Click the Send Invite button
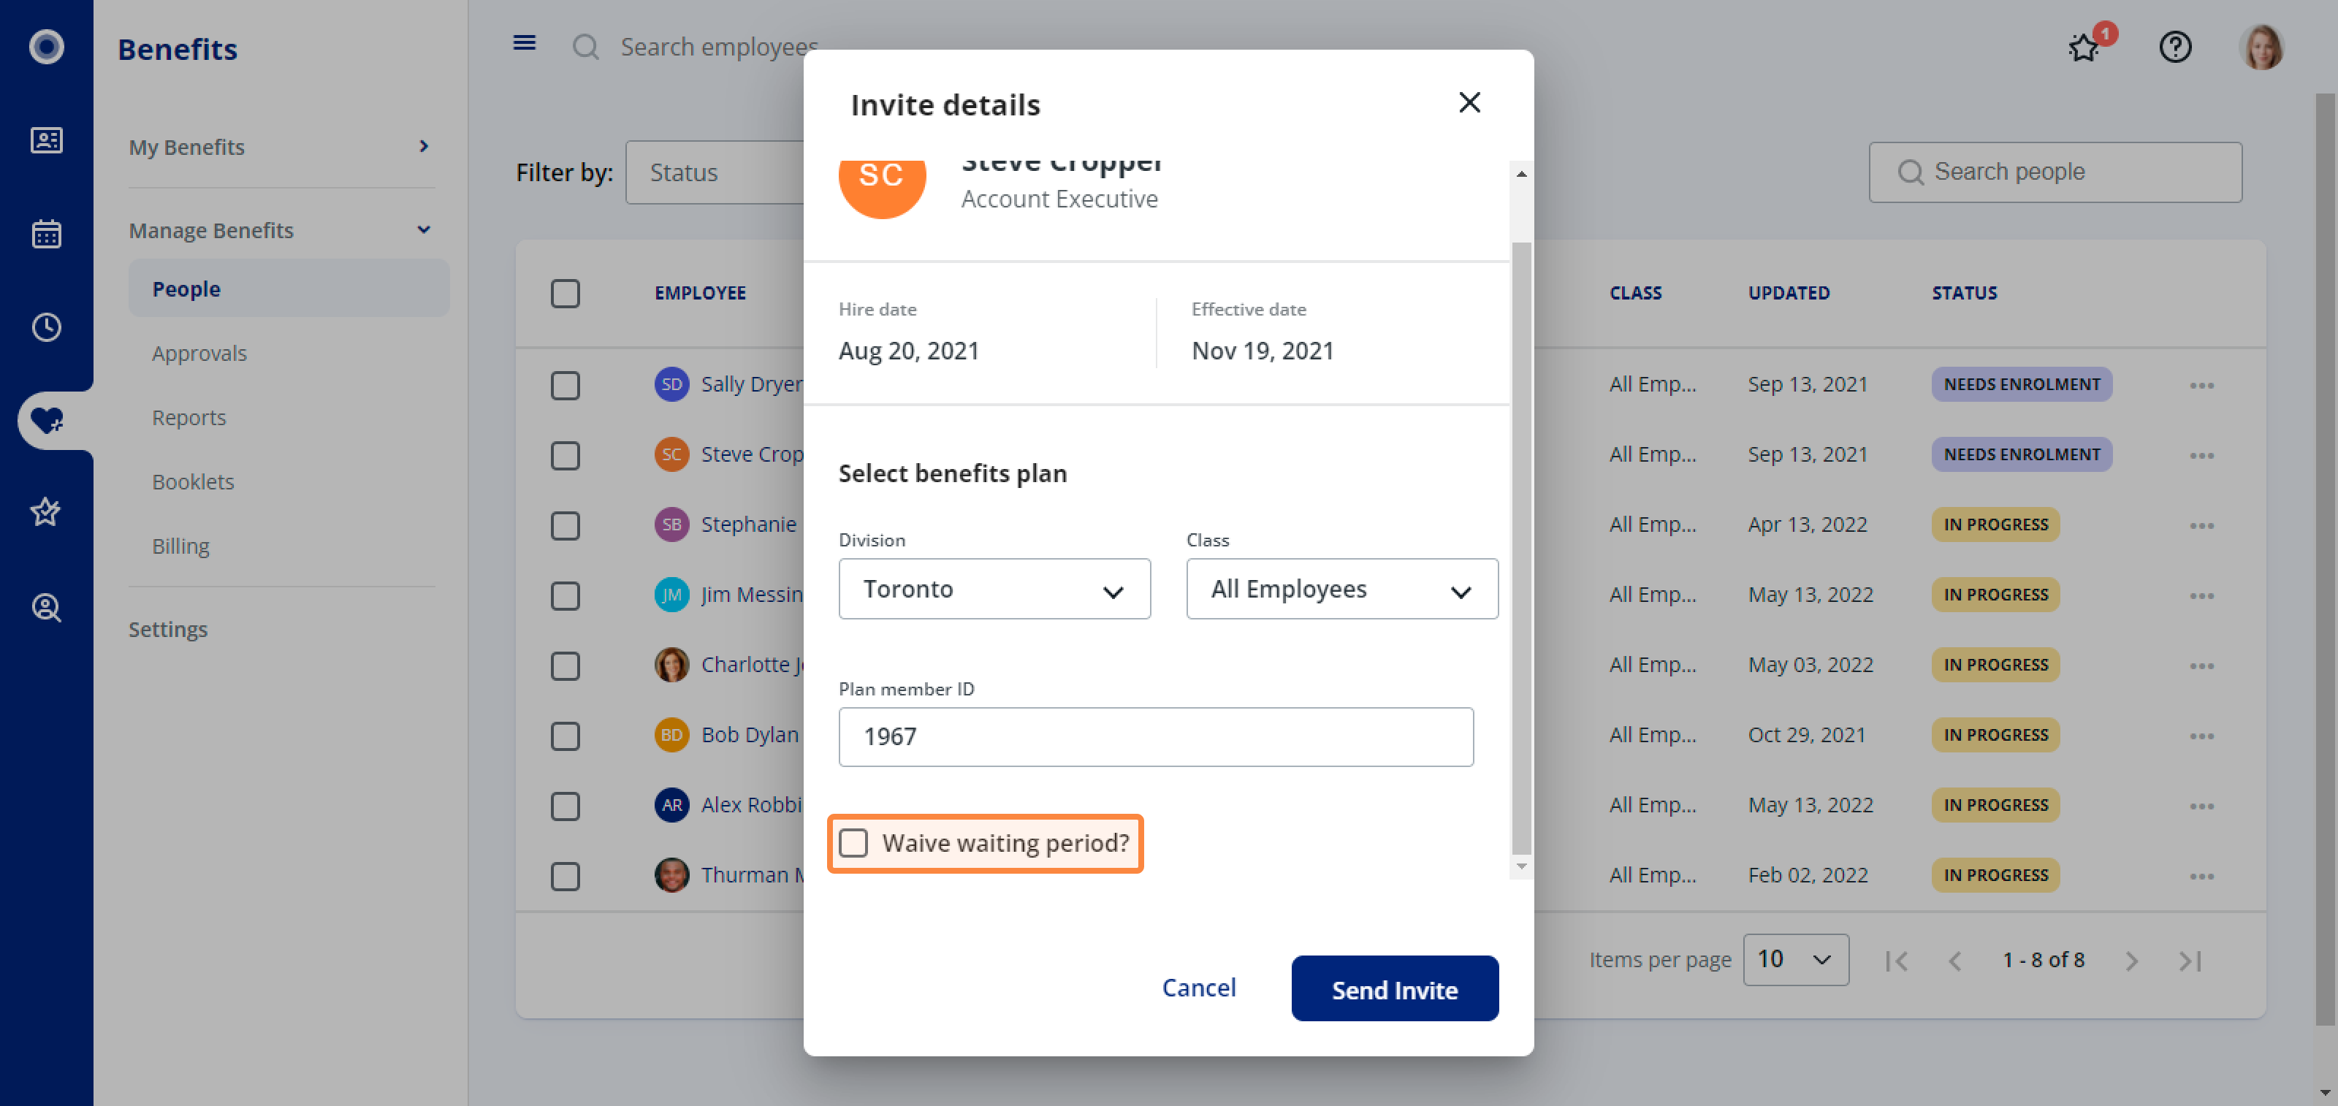The image size is (2338, 1106). [x=1394, y=988]
